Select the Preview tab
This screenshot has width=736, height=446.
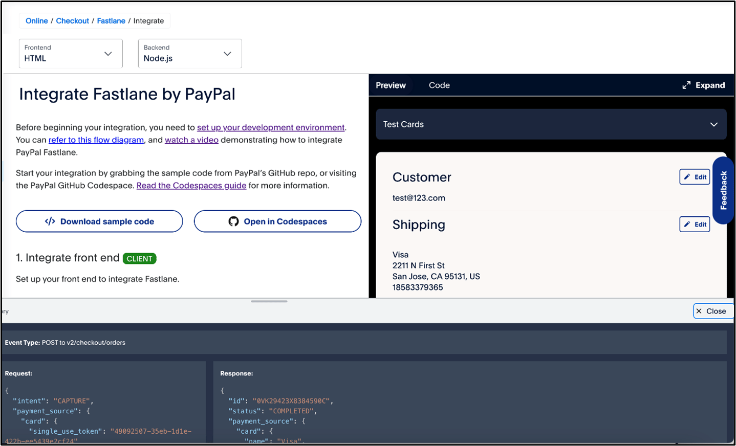[391, 85]
